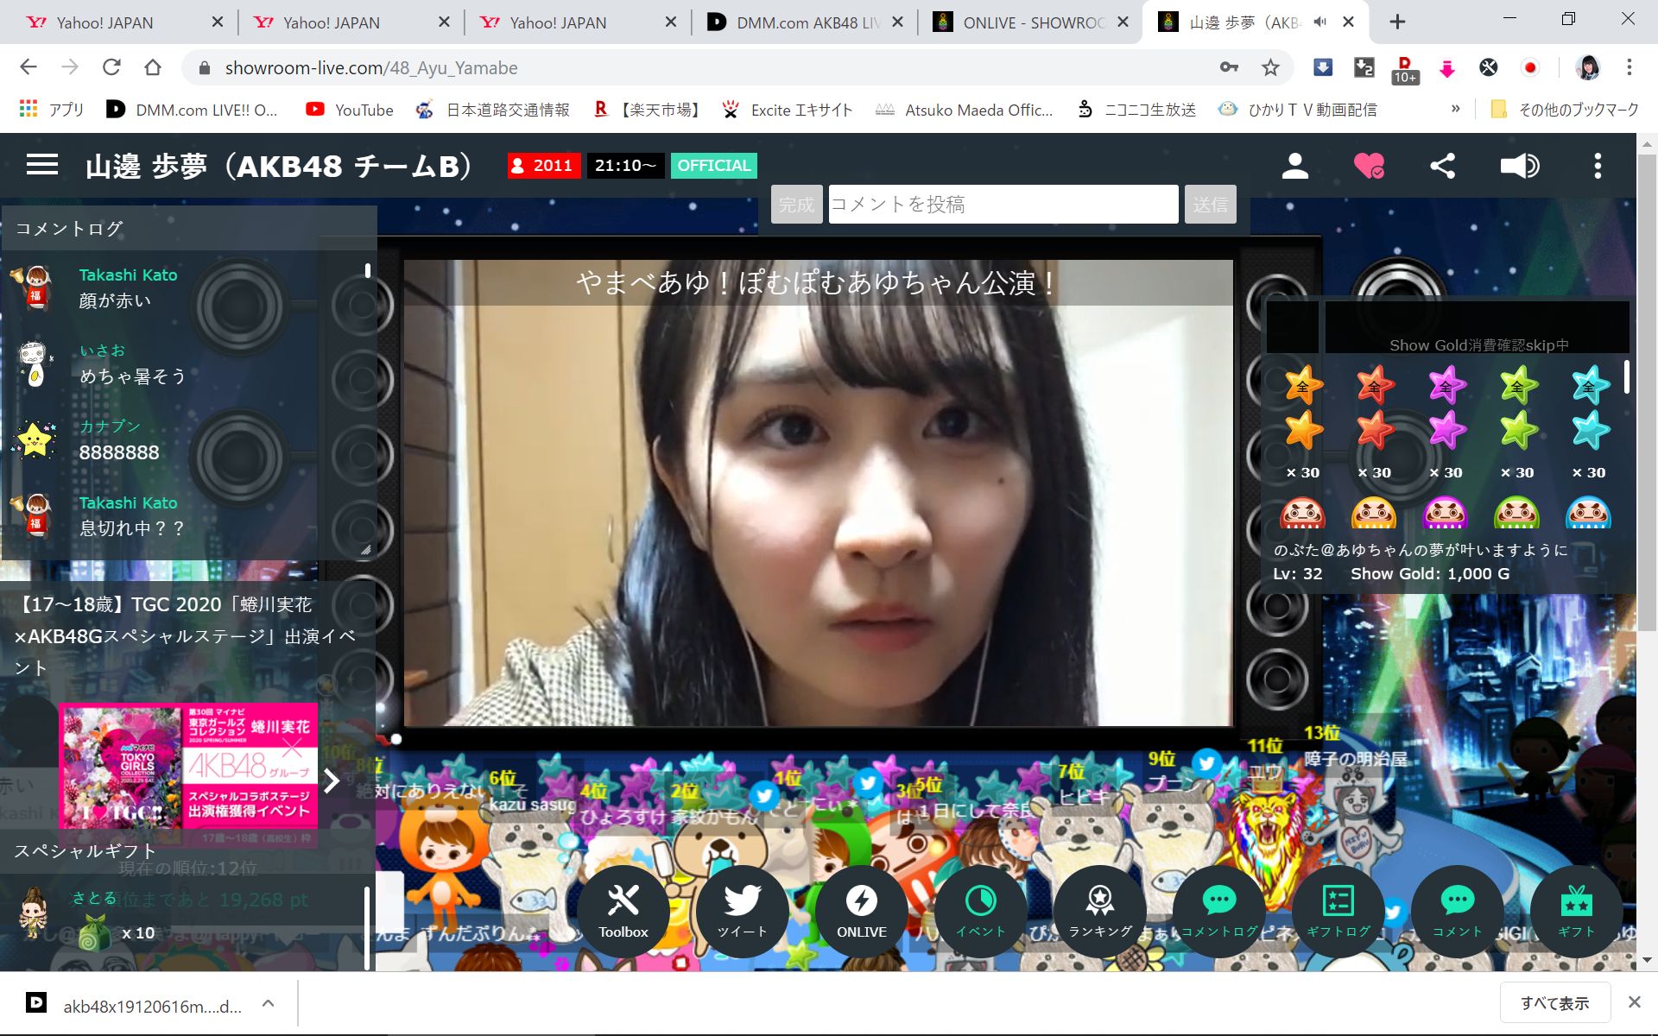Advance the event banner with right chevron
The image size is (1658, 1036).
[332, 780]
